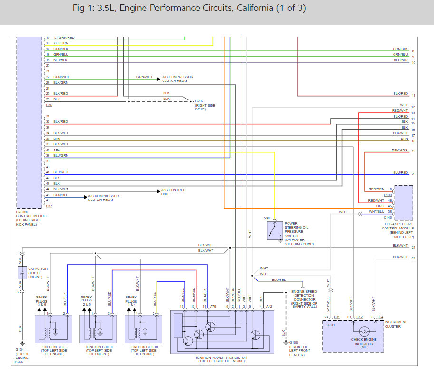Image resolution: width=434 pixels, height=378 pixels.
Task: Click the GRN/BLU arrowhead to A/C compressor clutch relay
Action: click(x=86, y=197)
